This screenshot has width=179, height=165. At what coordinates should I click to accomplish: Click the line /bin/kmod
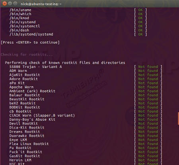pyautogui.click(x=19, y=18)
